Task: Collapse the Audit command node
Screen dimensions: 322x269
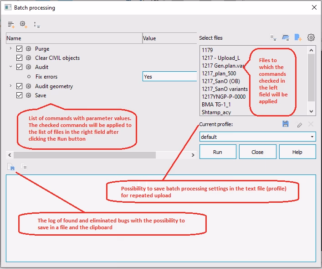Action: coord(10,67)
